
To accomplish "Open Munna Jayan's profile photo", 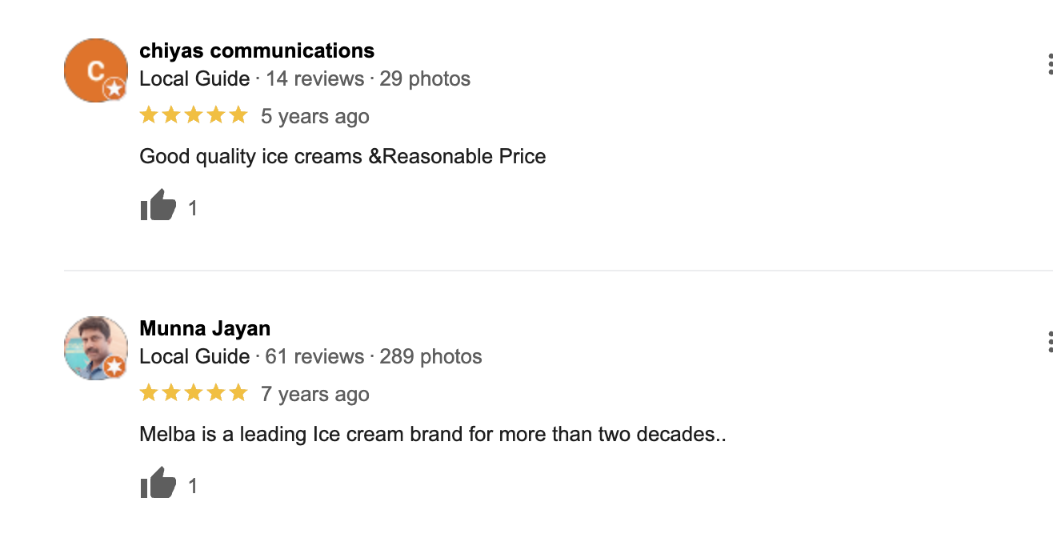I will coord(94,347).
